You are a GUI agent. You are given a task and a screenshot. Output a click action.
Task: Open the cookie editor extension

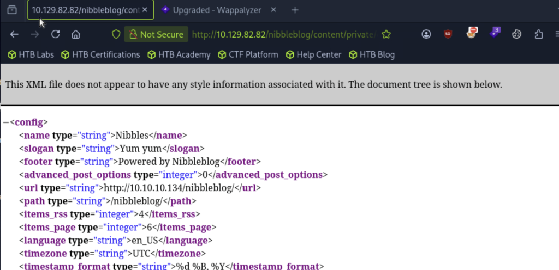coord(516,34)
